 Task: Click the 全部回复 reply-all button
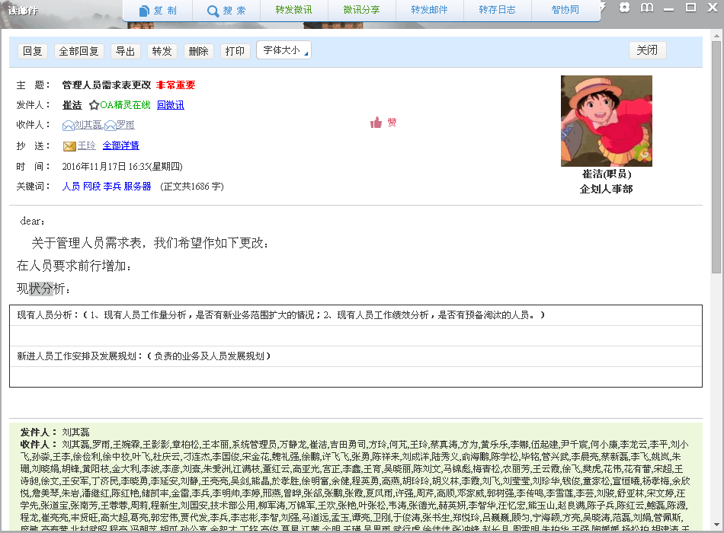[x=79, y=51]
